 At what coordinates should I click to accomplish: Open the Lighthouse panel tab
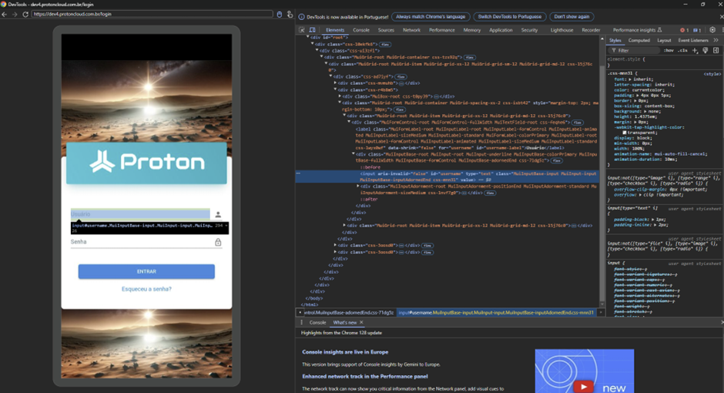[561, 30]
